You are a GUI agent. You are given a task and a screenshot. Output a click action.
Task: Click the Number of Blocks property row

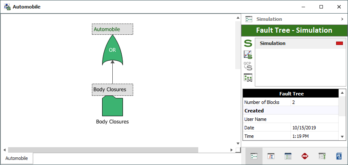(291, 102)
